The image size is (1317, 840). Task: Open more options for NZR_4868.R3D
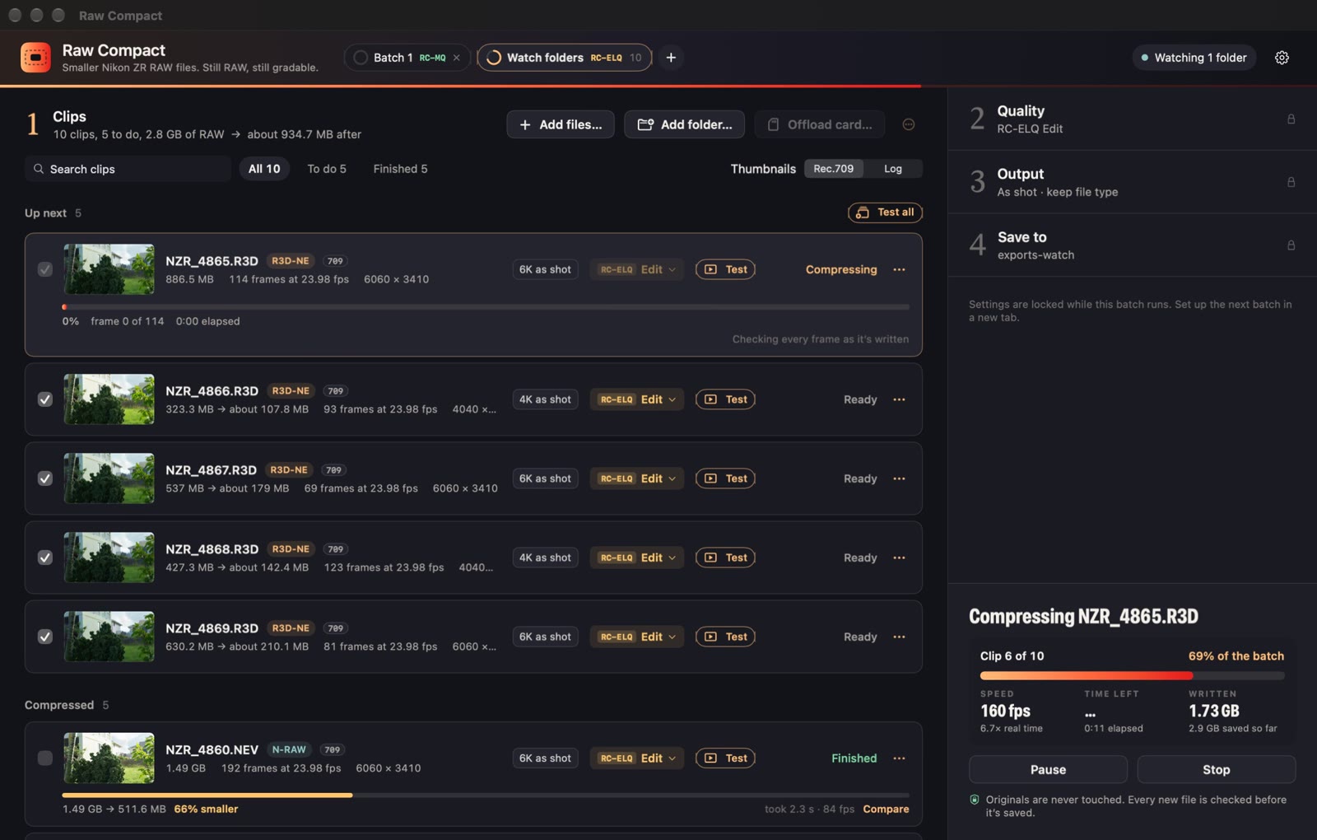click(x=899, y=558)
